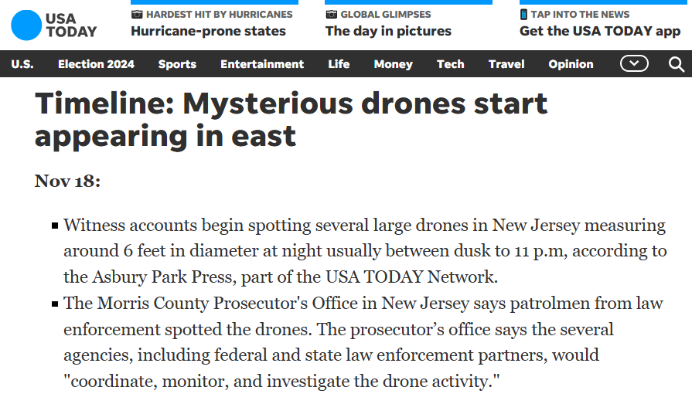
Task: Open search with the magnifying glass icon
Action: pos(677,64)
